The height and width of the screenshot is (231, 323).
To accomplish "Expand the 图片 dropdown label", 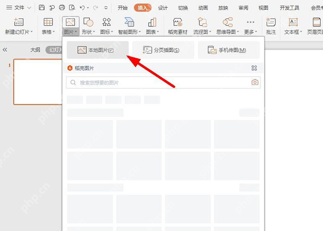I will point(70,32).
